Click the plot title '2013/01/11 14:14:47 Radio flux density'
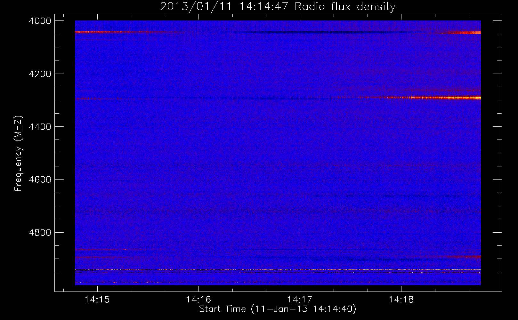 coord(278,7)
